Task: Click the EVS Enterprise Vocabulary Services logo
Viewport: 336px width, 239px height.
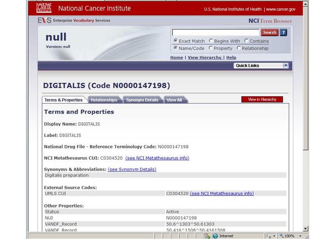Action: click(x=74, y=20)
